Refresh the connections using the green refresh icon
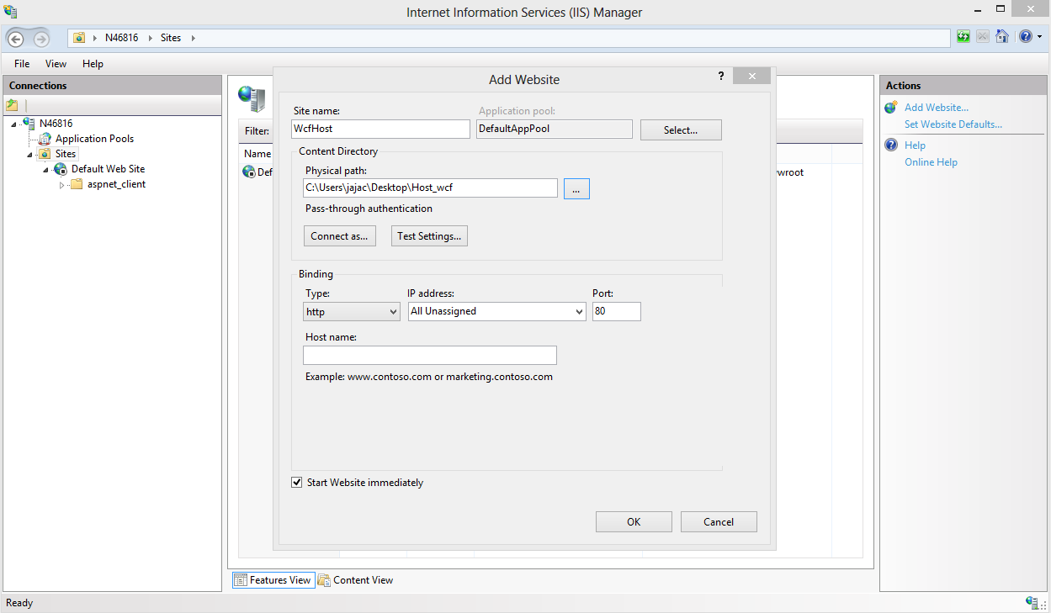 pyautogui.click(x=963, y=35)
